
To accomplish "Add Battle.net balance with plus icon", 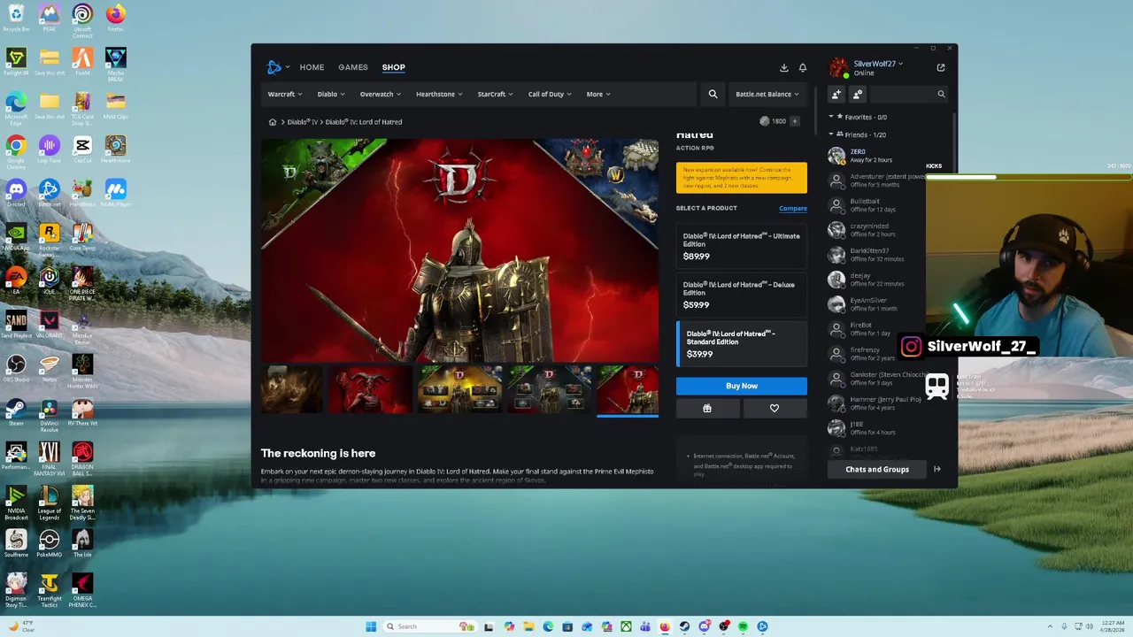I will point(794,121).
